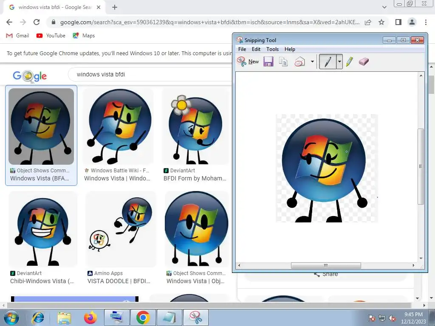Screen dimensions: 435x326
Task: Open Maps bookmark
Action: coord(84,36)
